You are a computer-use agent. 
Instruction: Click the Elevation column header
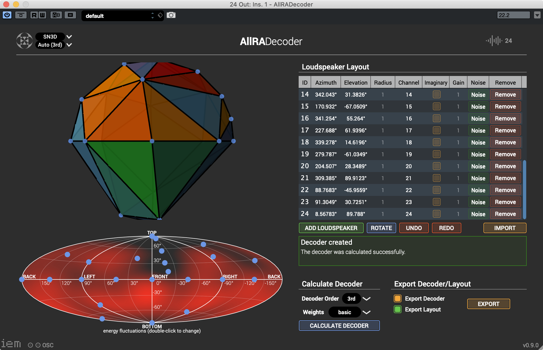click(x=355, y=82)
